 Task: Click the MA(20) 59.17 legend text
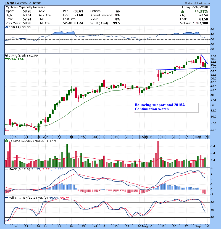click(16, 58)
